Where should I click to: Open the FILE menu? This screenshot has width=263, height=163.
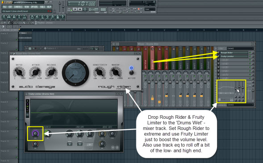tap(4, 7)
